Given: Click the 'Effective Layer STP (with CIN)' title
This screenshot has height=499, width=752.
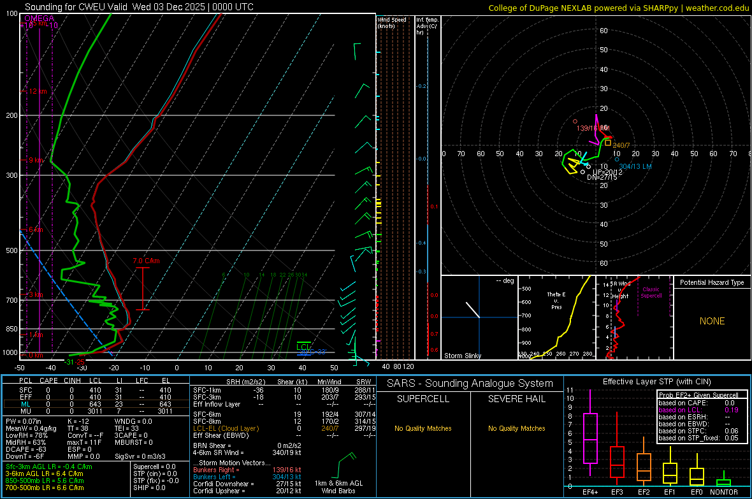Looking at the screenshot, I should (x=656, y=382).
